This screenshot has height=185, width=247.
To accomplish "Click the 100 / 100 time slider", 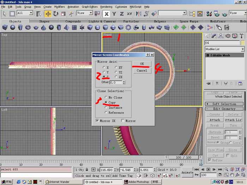I will pos(183,157).
